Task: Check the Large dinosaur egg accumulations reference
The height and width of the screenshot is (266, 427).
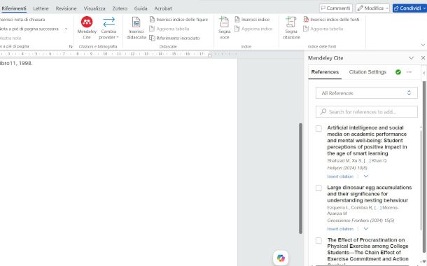Action: 318,188
